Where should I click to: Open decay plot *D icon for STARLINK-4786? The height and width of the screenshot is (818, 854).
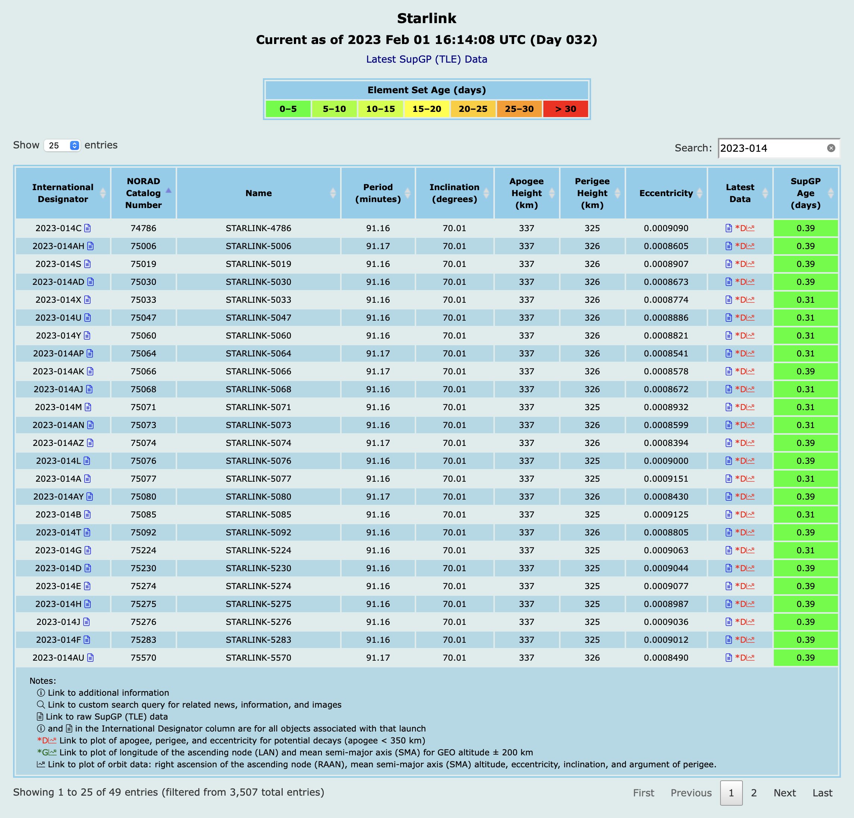[x=745, y=228]
